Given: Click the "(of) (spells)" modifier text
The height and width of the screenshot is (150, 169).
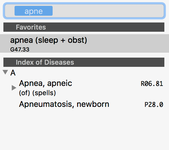Looking at the screenshot, I should (x=37, y=93).
